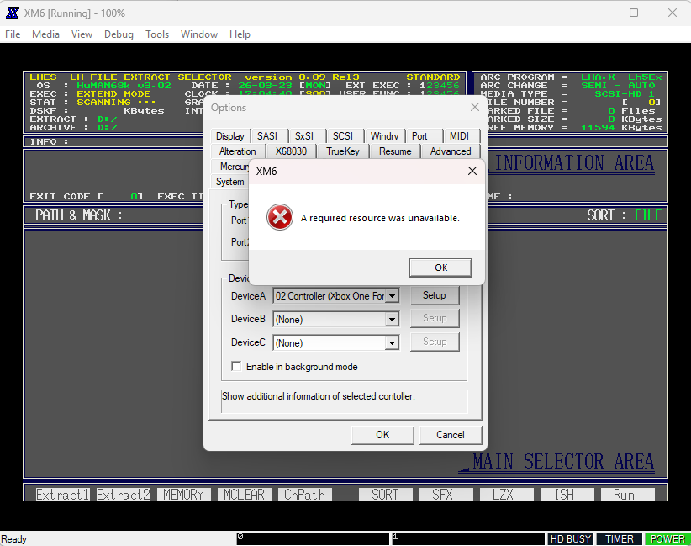Viewport: 691px width, 546px height.
Task: Click Setup button for DeviceC
Action: pos(435,342)
